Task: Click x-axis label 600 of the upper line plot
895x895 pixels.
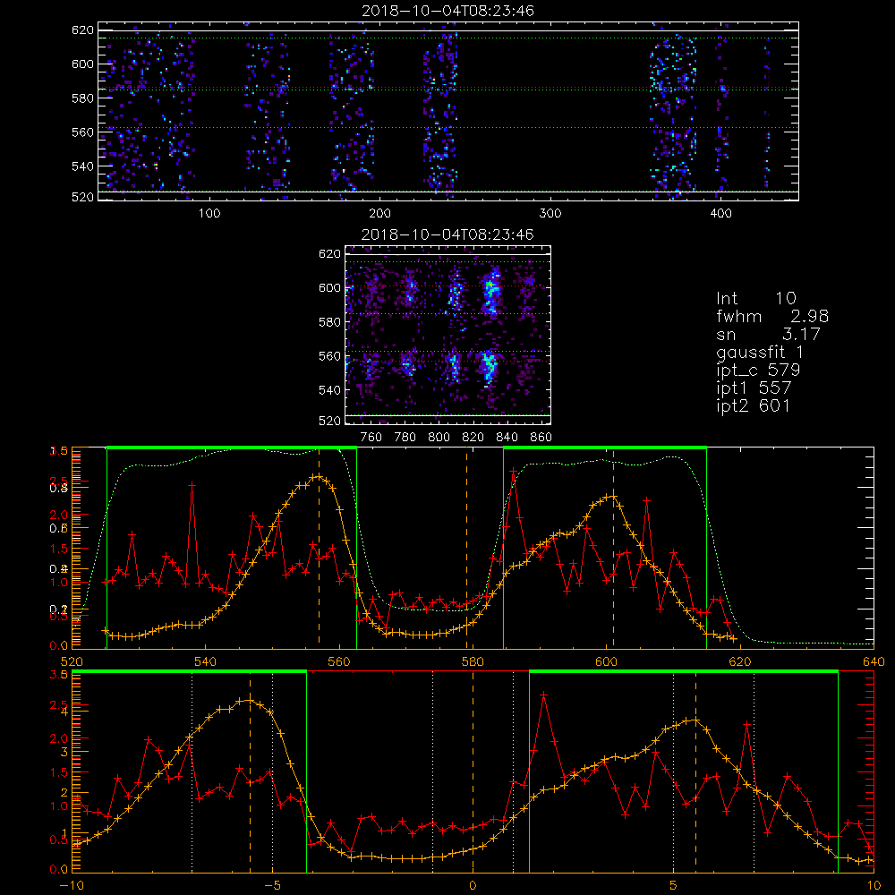Action: [606, 661]
